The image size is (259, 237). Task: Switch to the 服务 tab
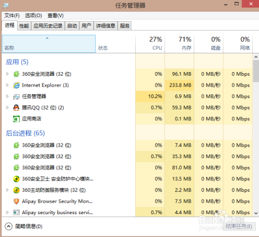125,26
